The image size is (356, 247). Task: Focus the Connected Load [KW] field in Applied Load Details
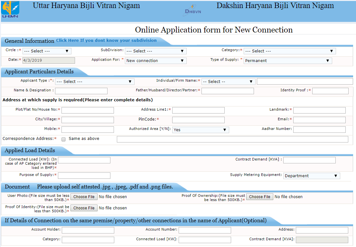click(x=84, y=160)
